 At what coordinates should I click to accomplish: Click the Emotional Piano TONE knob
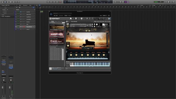coord(71,55)
